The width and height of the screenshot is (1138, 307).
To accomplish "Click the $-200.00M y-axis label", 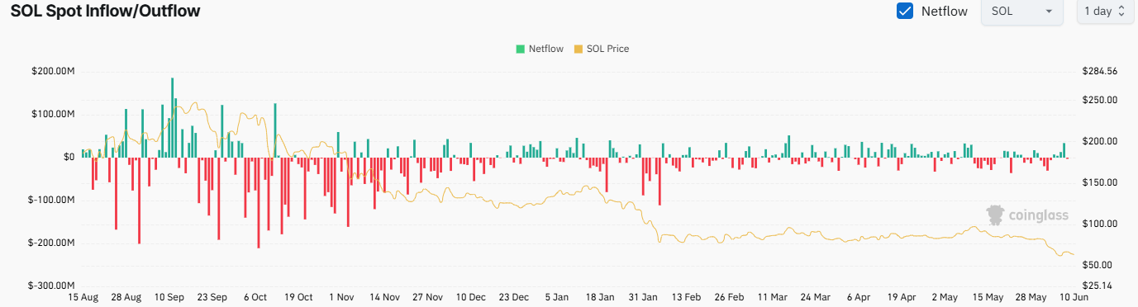I will tap(51, 243).
